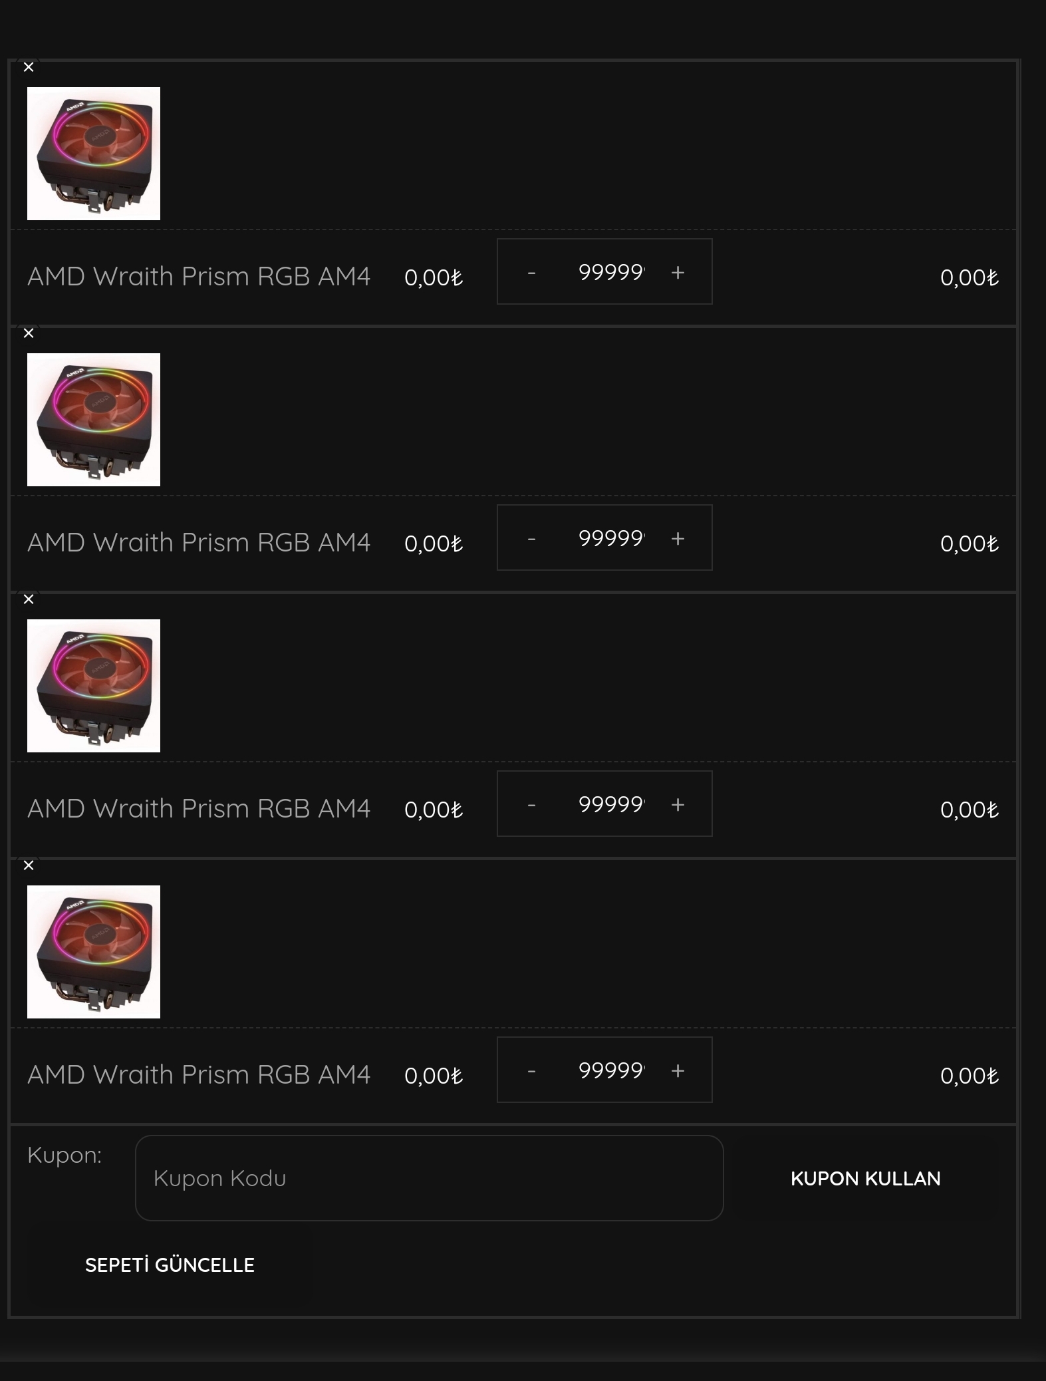This screenshot has height=1381, width=1046.
Task: Increase quantity of the fourth cart item
Action: tap(678, 1070)
